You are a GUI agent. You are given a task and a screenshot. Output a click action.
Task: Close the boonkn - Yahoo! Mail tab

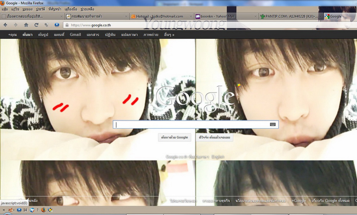255,16
